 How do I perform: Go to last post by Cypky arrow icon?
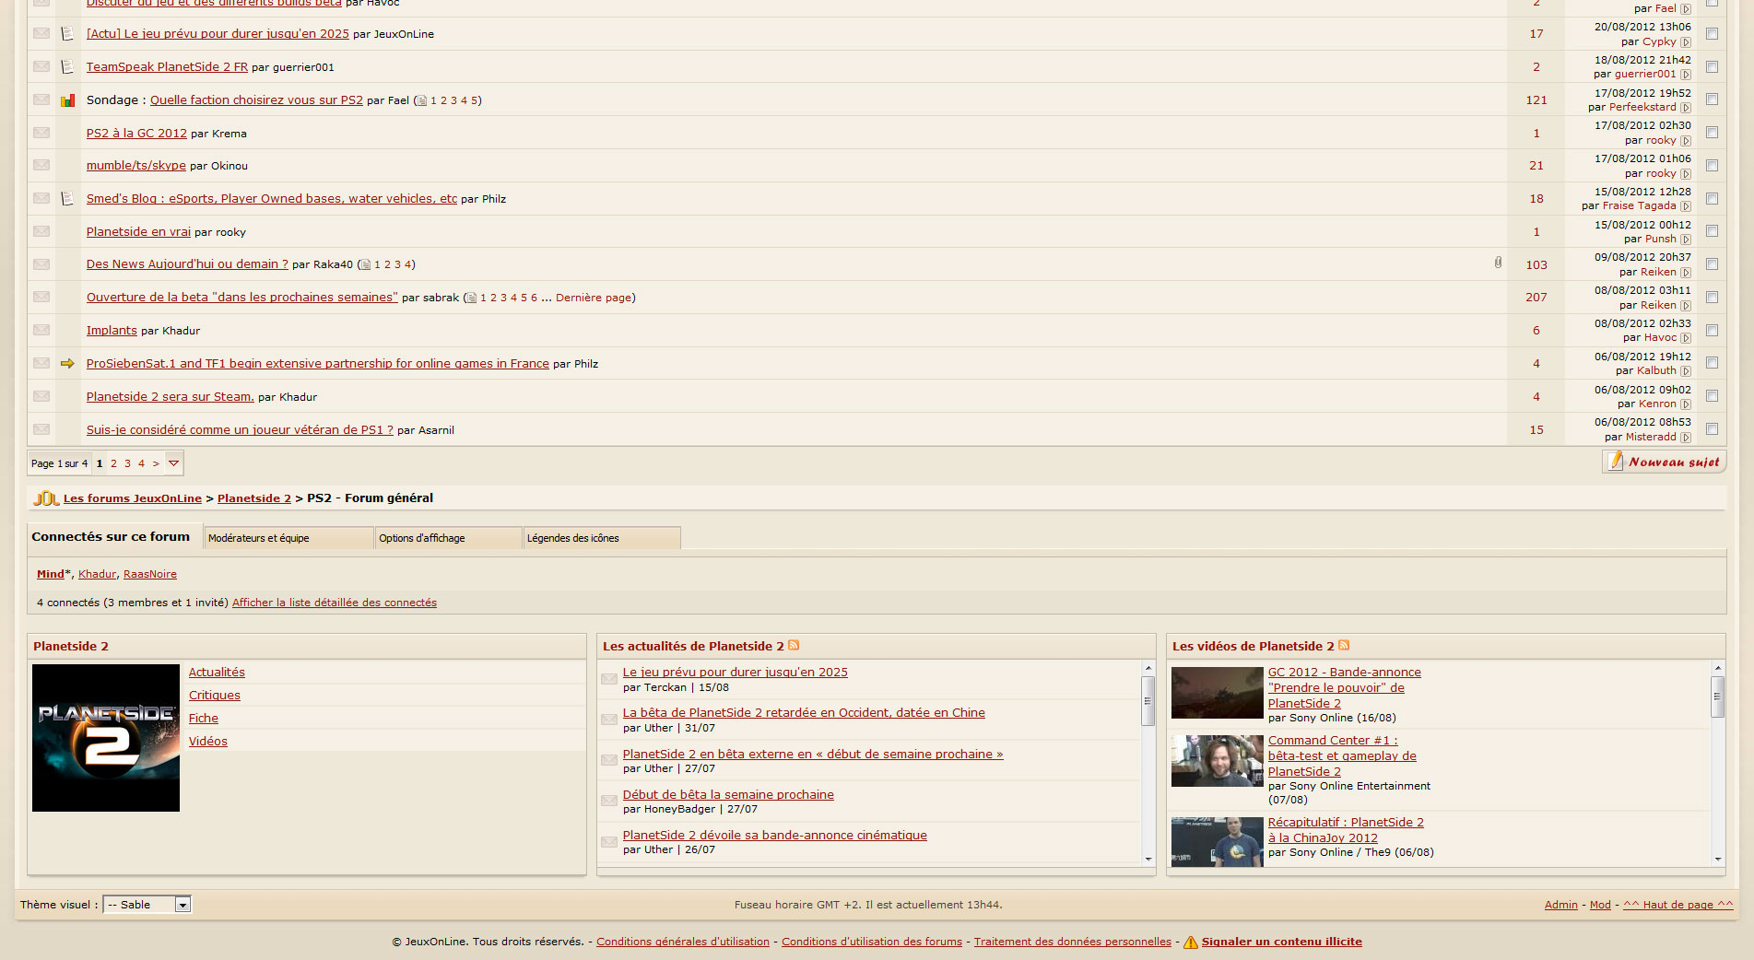1686,42
